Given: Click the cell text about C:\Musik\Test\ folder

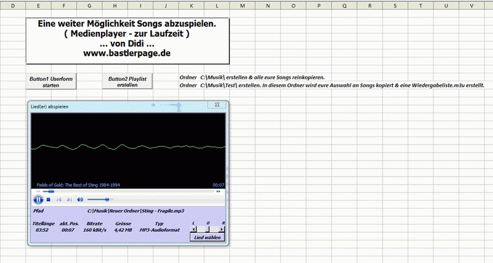Looking at the screenshot, I should click(332, 85).
